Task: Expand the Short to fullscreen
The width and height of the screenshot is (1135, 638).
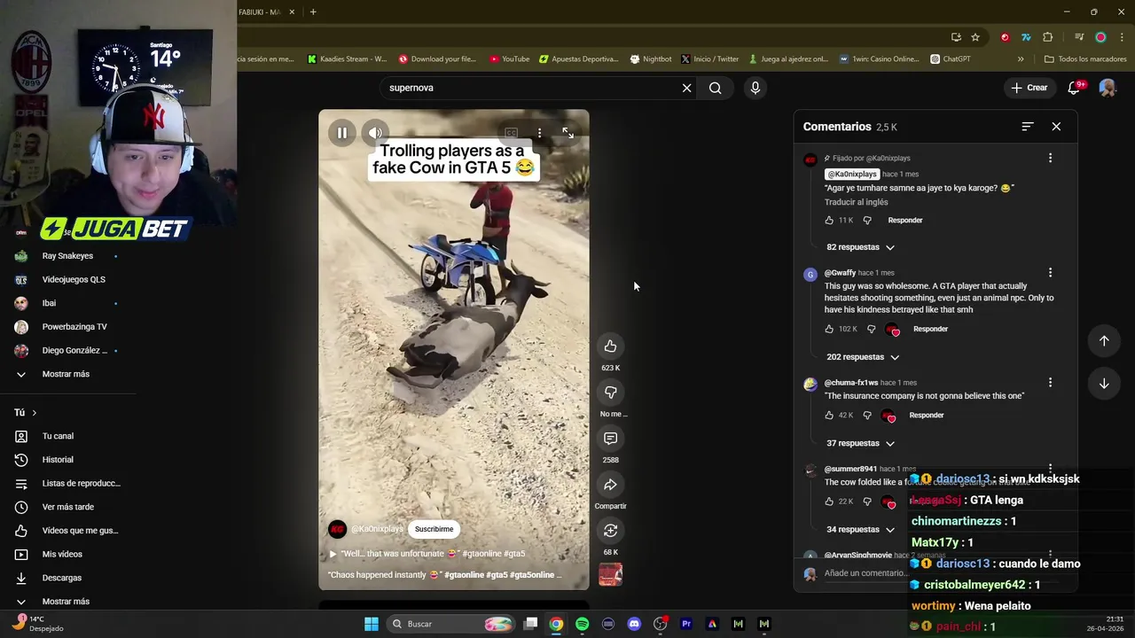Action: pos(567,133)
